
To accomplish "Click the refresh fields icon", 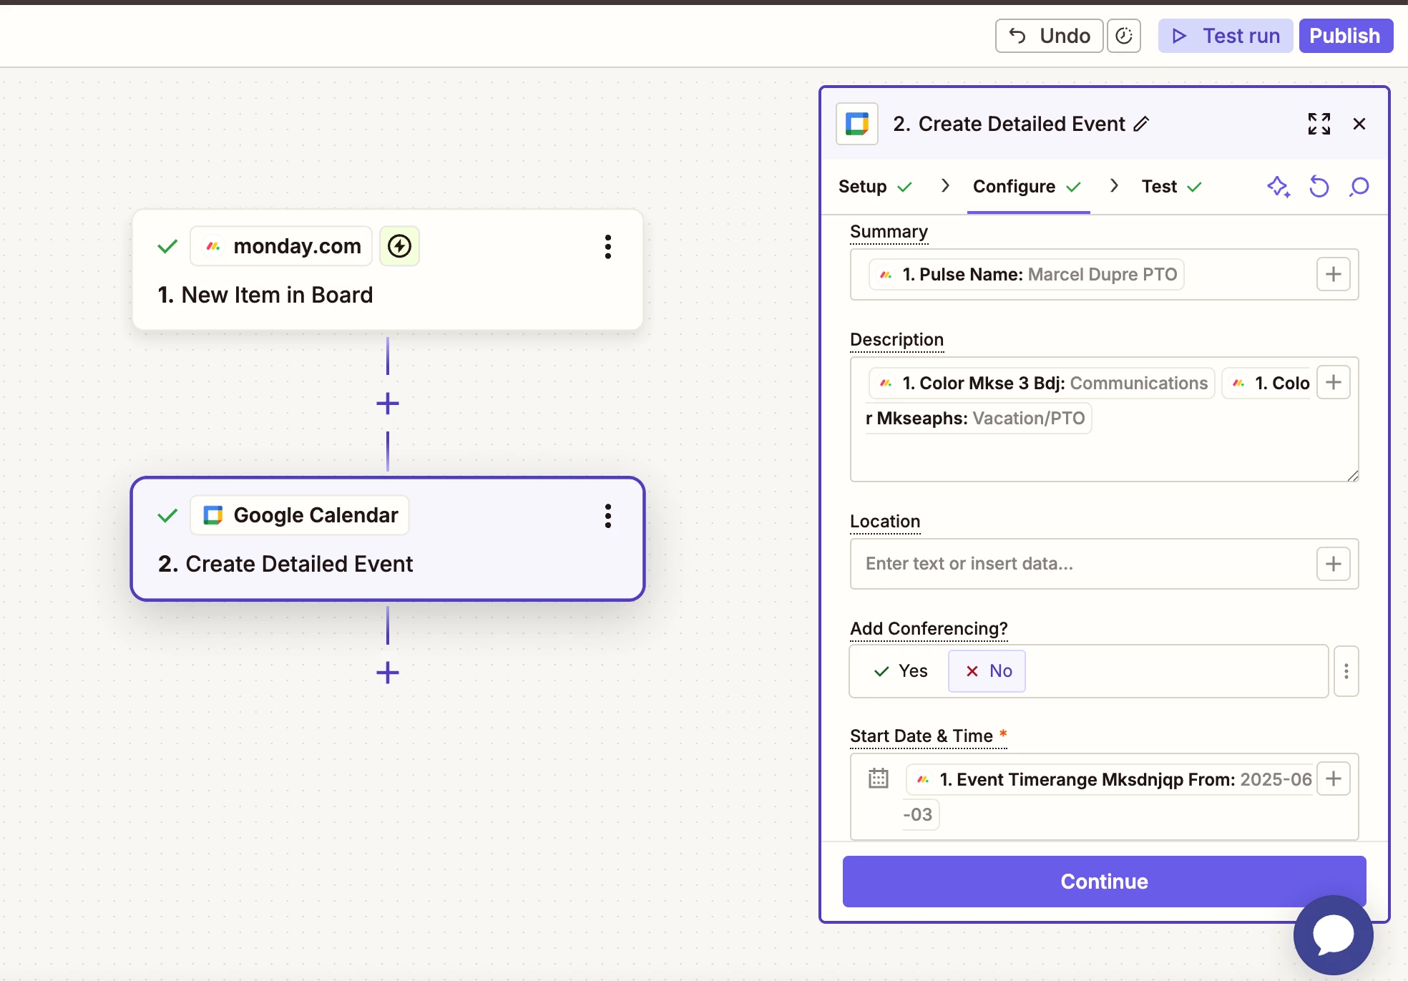I will 1319,187.
